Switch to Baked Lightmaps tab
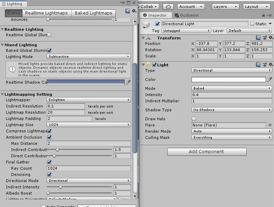This screenshot has height=207, width=274. click(x=94, y=13)
